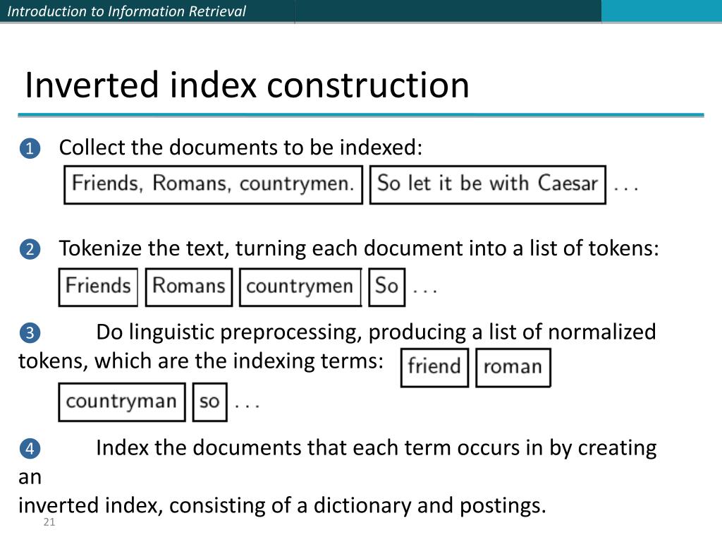Click the slide number 21
The width and height of the screenshot is (722, 542).
(x=49, y=522)
